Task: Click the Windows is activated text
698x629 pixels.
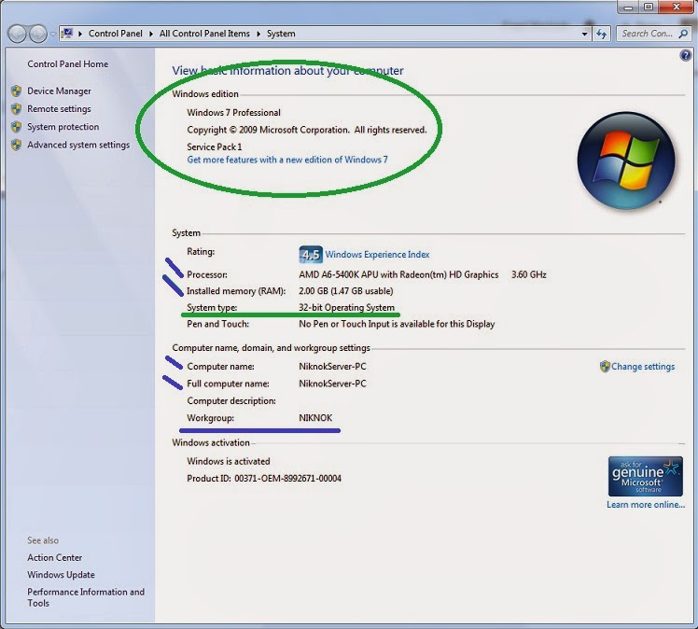Action: [x=229, y=461]
